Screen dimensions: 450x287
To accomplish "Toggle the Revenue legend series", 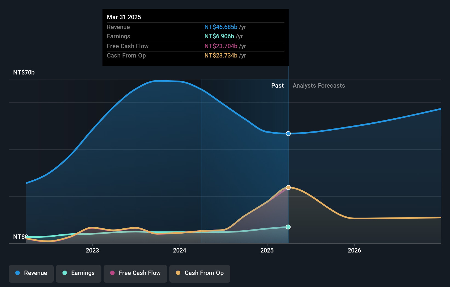I will (31, 274).
